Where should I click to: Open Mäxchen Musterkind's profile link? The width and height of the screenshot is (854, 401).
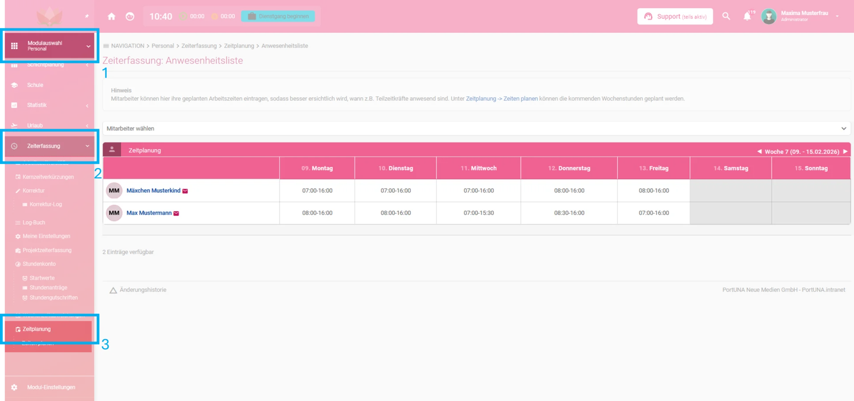click(153, 191)
